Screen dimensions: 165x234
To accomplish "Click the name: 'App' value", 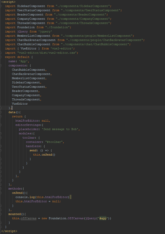I will coord(23,61).
